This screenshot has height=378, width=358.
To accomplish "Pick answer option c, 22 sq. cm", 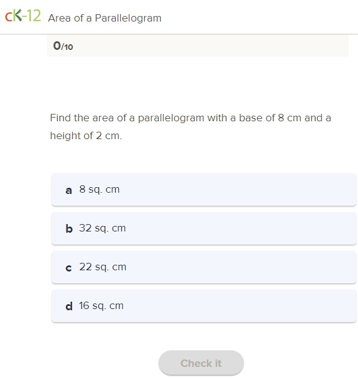I will click(204, 267).
